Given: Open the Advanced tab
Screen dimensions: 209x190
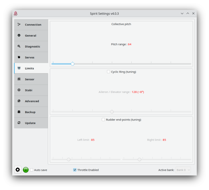Looking at the screenshot, I should click(31, 101).
